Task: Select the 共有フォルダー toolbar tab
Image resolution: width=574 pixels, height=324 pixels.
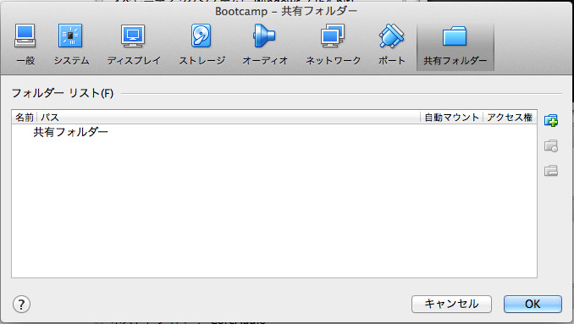Action: coord(455,46)
